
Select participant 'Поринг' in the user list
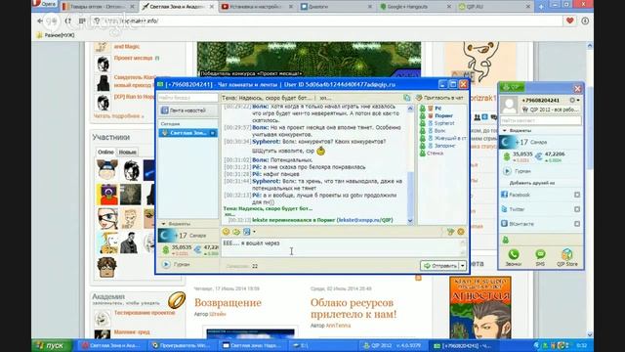pos(443,115)
